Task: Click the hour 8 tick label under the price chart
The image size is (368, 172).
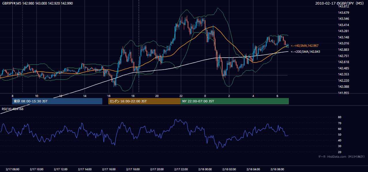Action: tap(12, 96)
